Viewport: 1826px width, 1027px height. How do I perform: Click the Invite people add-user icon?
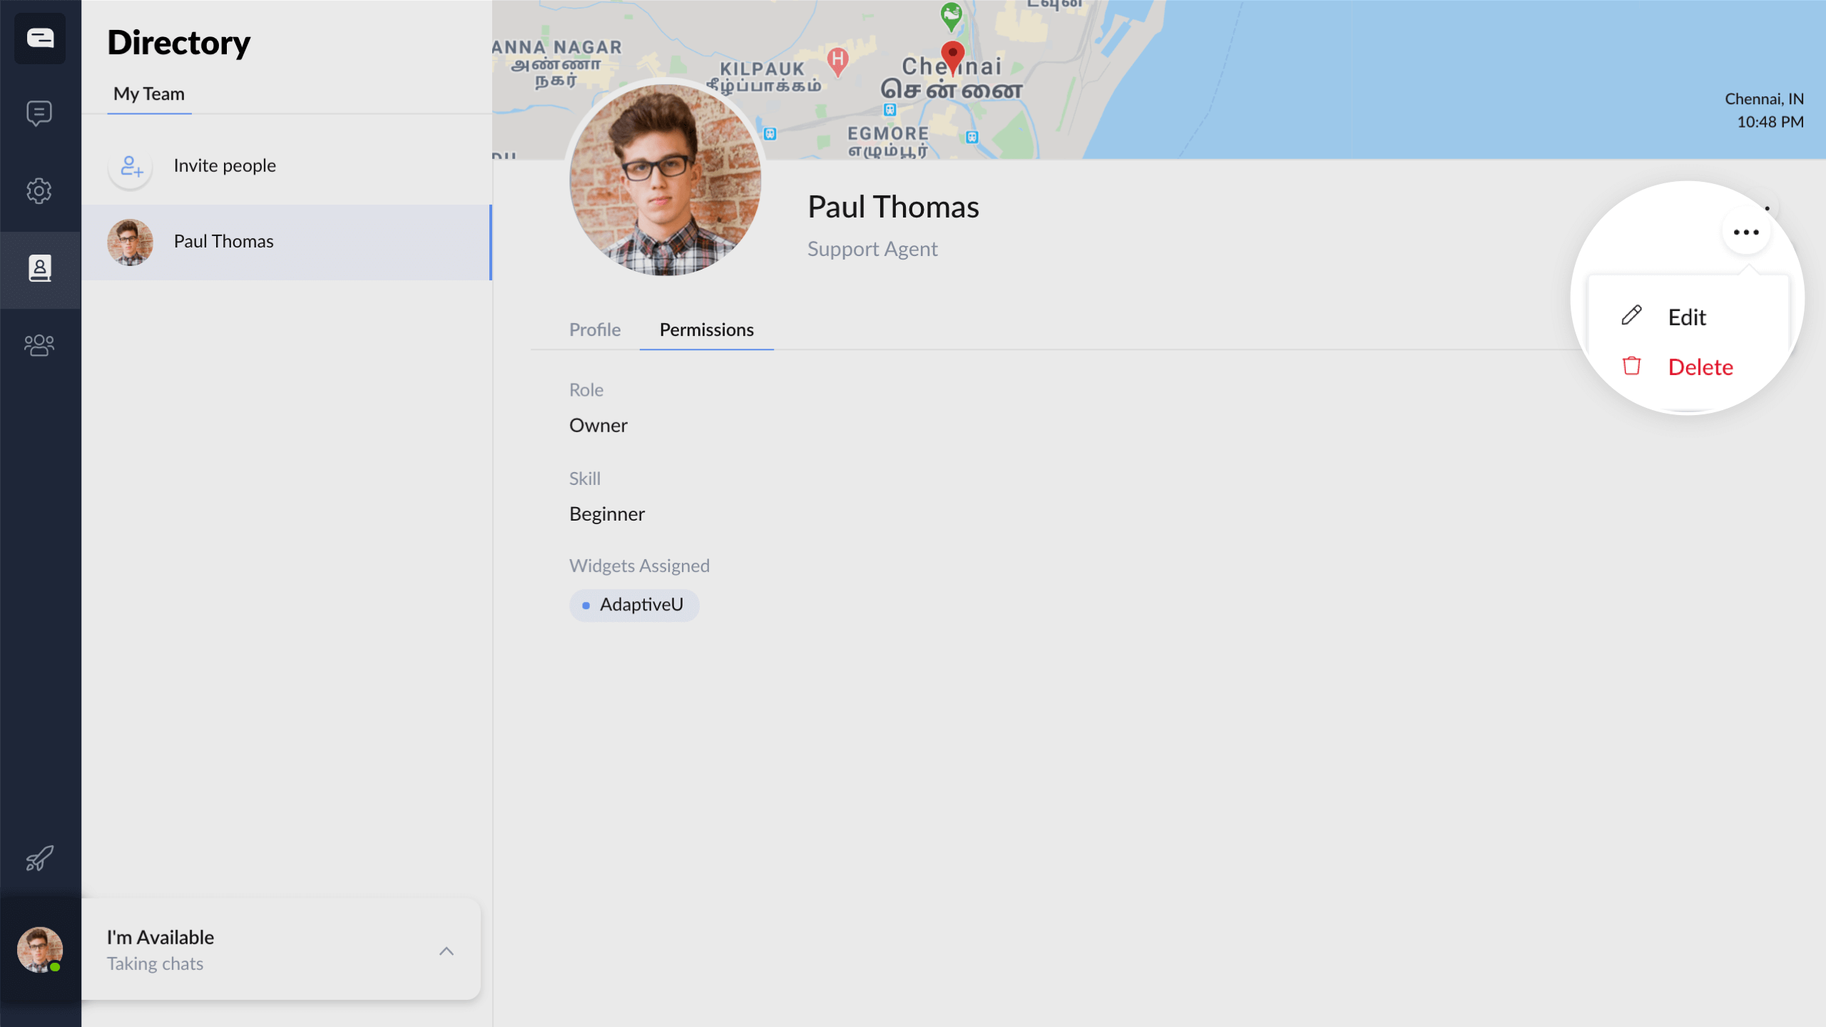(x=131, y=166)
